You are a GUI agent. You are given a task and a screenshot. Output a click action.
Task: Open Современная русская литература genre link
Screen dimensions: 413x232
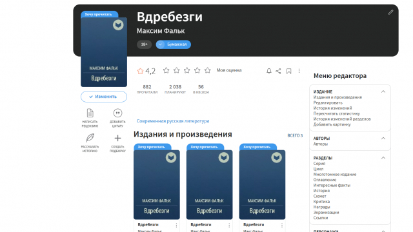pyautogui.click(x=173, y=121)
